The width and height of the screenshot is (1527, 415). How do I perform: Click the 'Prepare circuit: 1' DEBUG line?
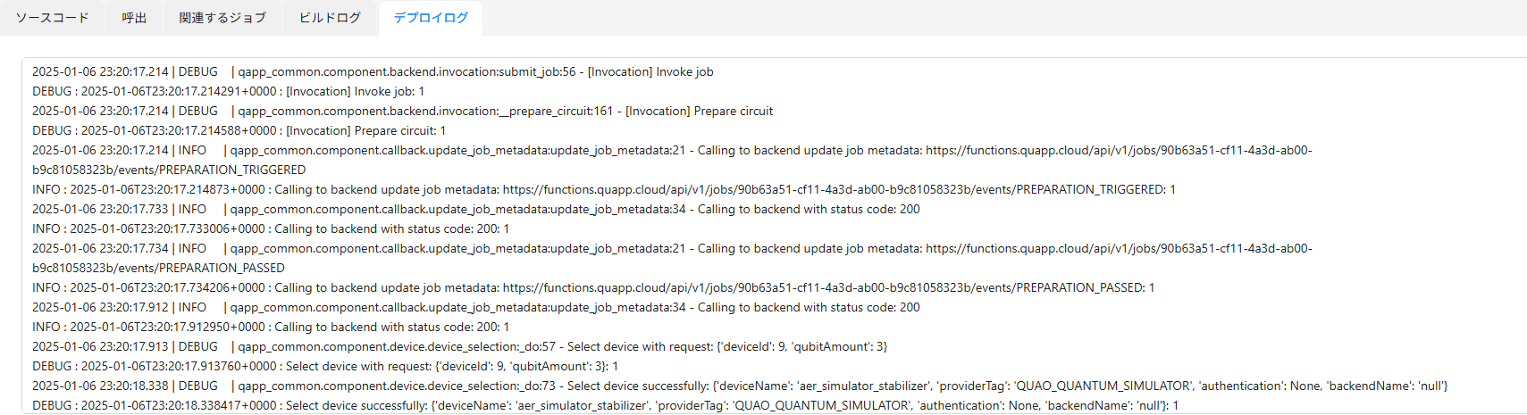tap(239, 131)
